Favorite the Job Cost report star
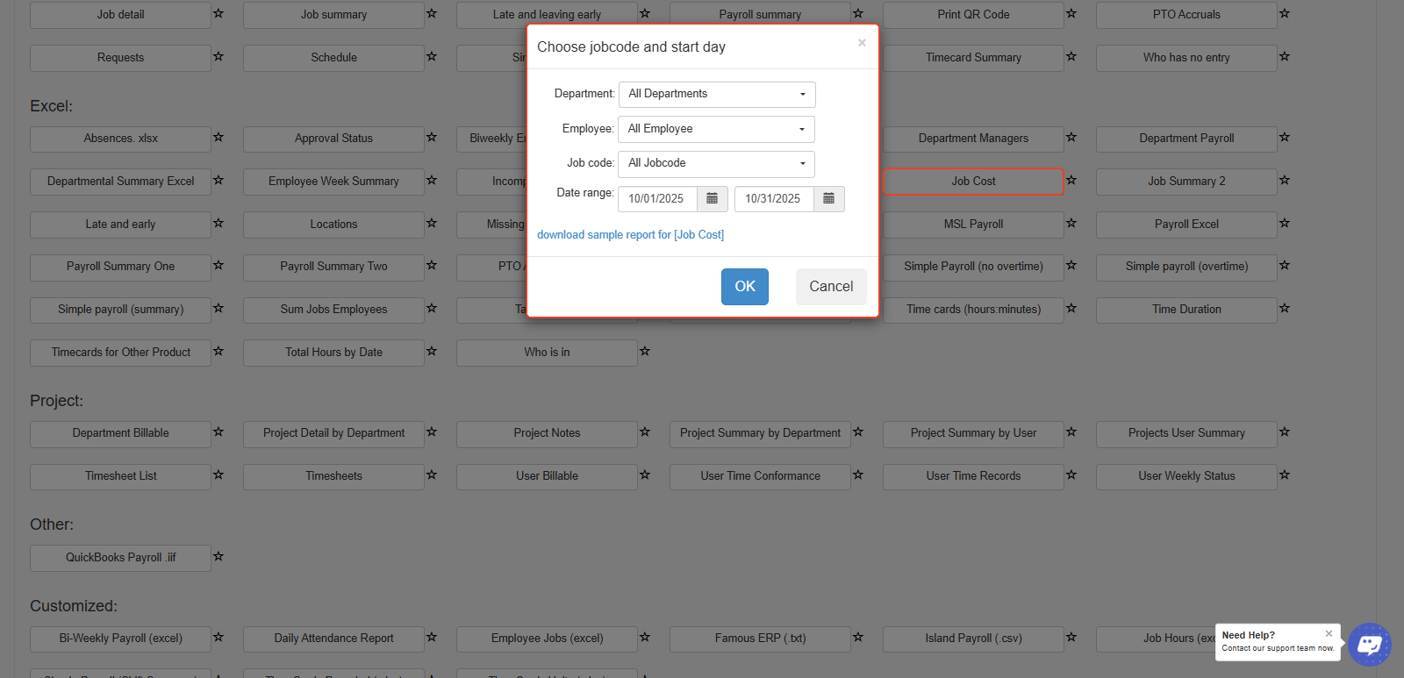This screenshot has width=1404, height=678. click(x=1071, y=181)
